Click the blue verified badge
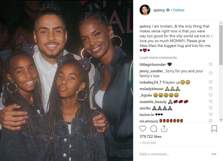 tap(168, 10)
